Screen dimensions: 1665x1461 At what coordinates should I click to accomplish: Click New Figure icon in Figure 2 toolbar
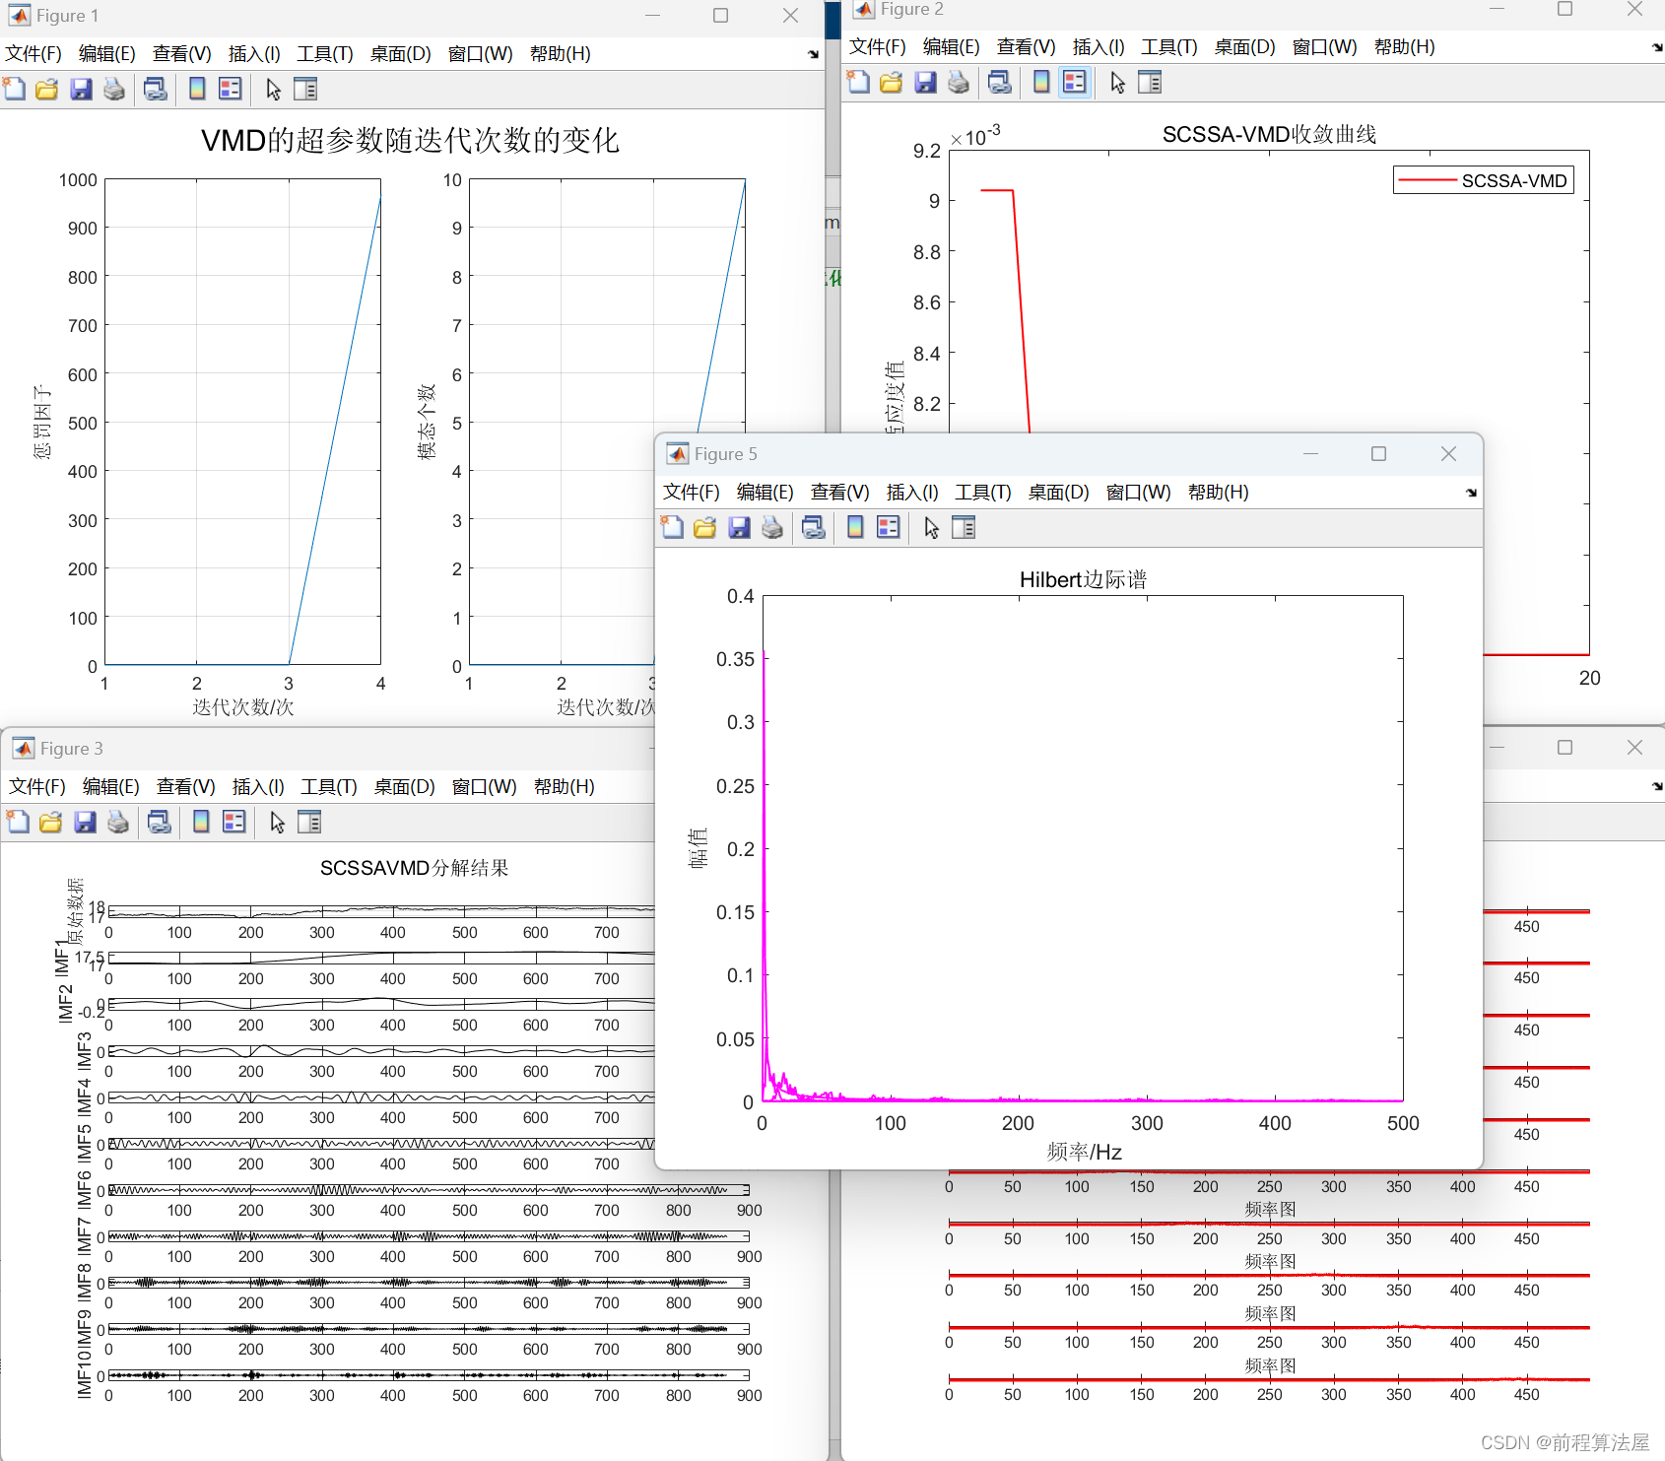859,83
